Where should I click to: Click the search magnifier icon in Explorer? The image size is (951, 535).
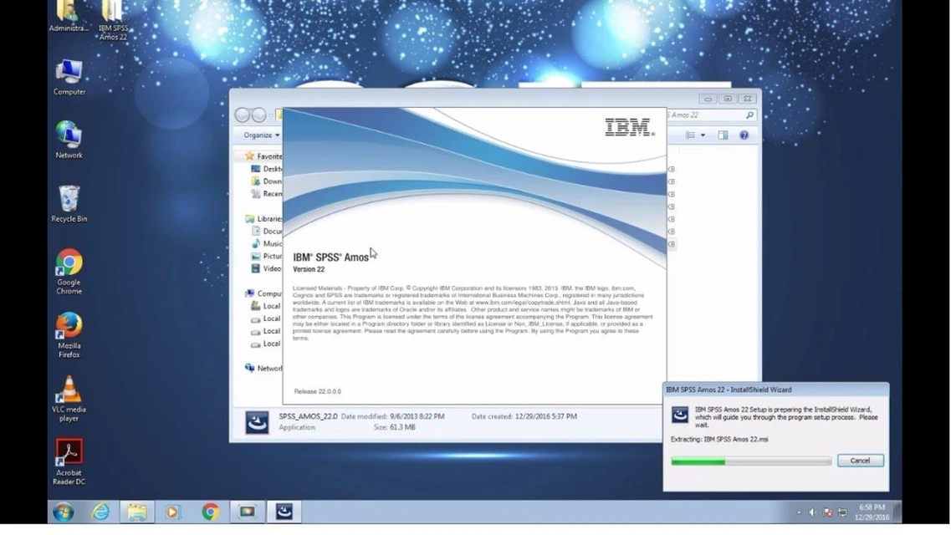coord(749,115)
